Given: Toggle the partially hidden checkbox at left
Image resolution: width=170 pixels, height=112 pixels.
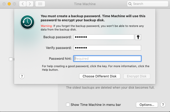Looking at the screenshot, I should tap(11, 59).
